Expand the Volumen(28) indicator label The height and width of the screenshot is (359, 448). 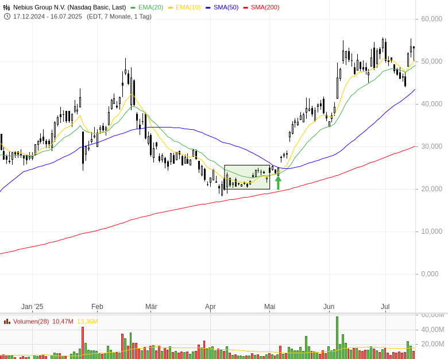point(31,321)
